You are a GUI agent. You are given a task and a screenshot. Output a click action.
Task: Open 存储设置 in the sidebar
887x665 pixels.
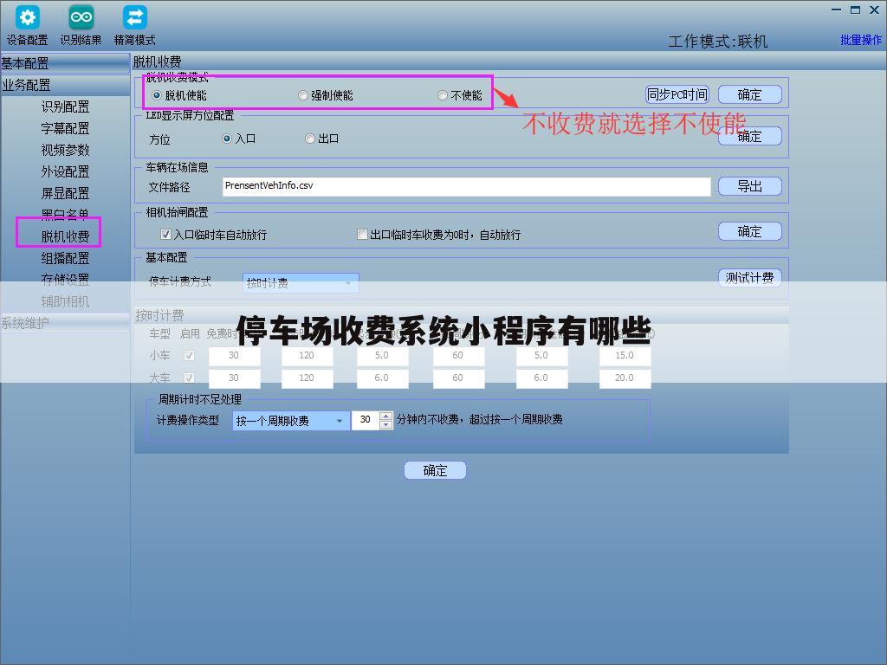pyautogui.click(x=65, y=280)
